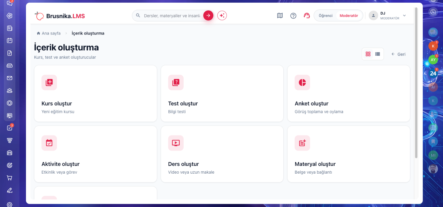Open the shopping cart icon in left sidebar
The width and height of the screenshot is (443, 207).
[x=10, y=178]
